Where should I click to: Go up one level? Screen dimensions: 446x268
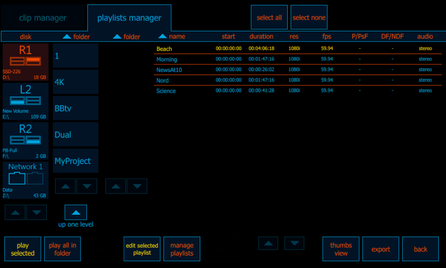click(76, 212)
